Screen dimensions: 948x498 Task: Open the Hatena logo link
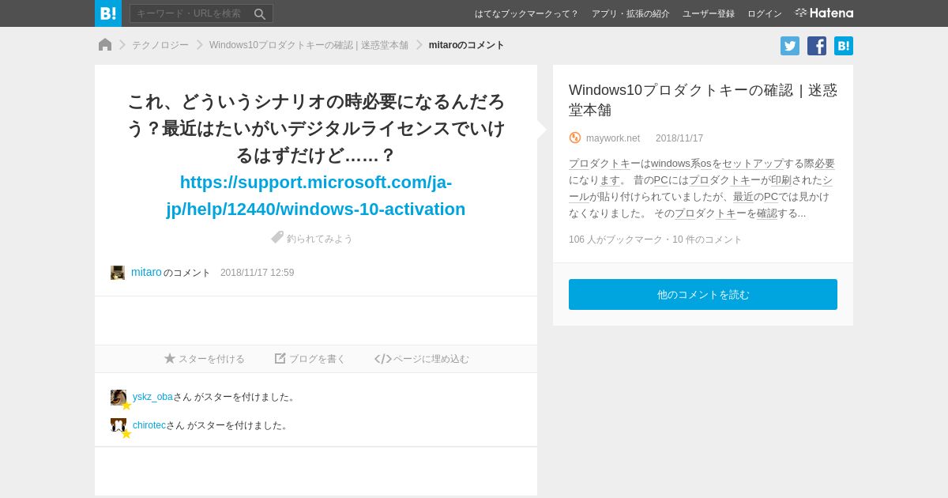tap(824, 13)
